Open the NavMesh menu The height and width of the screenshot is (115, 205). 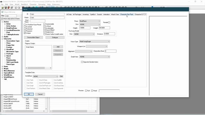(x=24, y=4)
